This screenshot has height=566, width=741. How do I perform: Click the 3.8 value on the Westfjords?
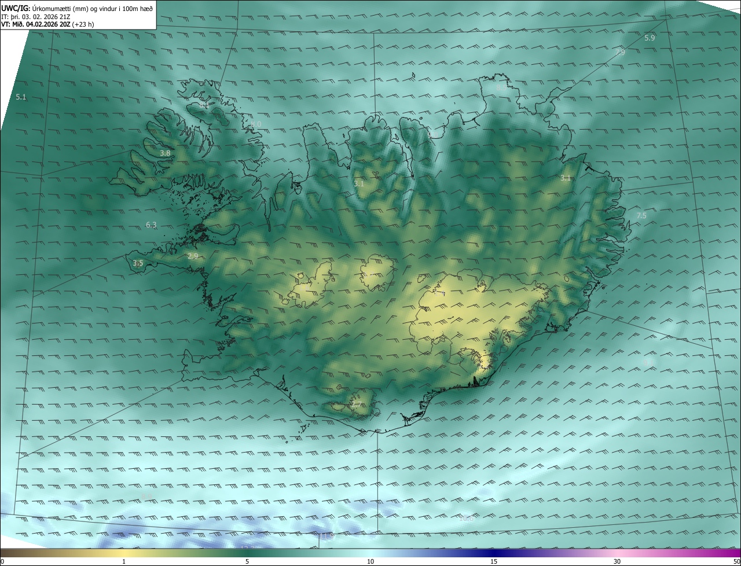coord(165,153)
